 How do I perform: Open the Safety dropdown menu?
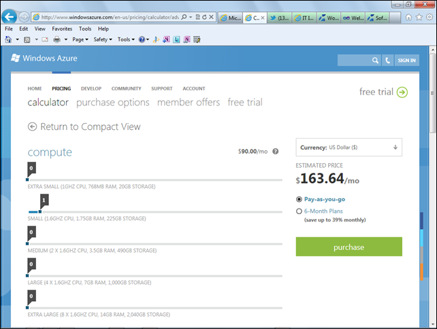[103, 39]
